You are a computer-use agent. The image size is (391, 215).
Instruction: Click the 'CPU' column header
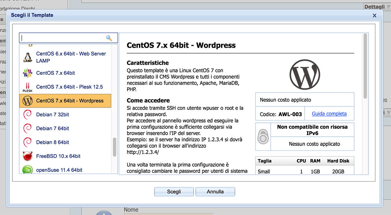click(x=301, y=161)
